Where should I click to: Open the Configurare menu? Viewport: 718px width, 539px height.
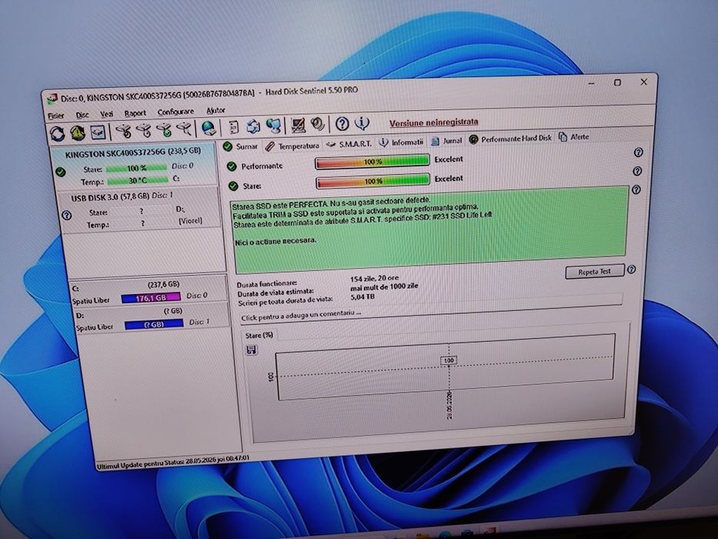175,112
